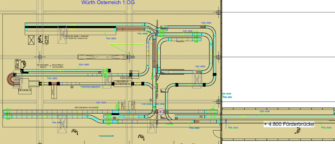Select the green operator figure near DIFFERENZEN / NO READS
Viewport: 335px width, 144px height.
click(117, 106)
